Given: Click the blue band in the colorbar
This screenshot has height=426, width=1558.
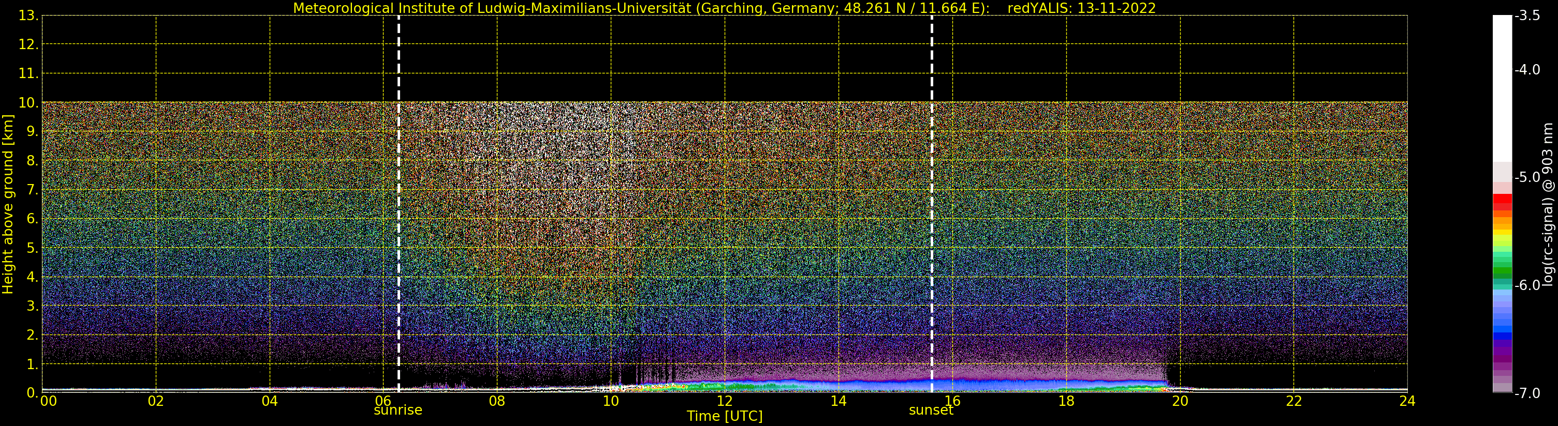Looking at the screenshot, I should (1502, 336).
